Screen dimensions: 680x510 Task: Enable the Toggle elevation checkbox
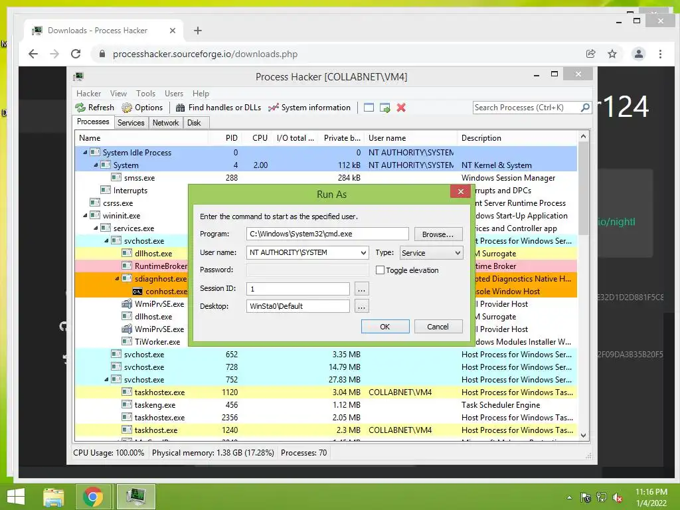click(380, 270)
